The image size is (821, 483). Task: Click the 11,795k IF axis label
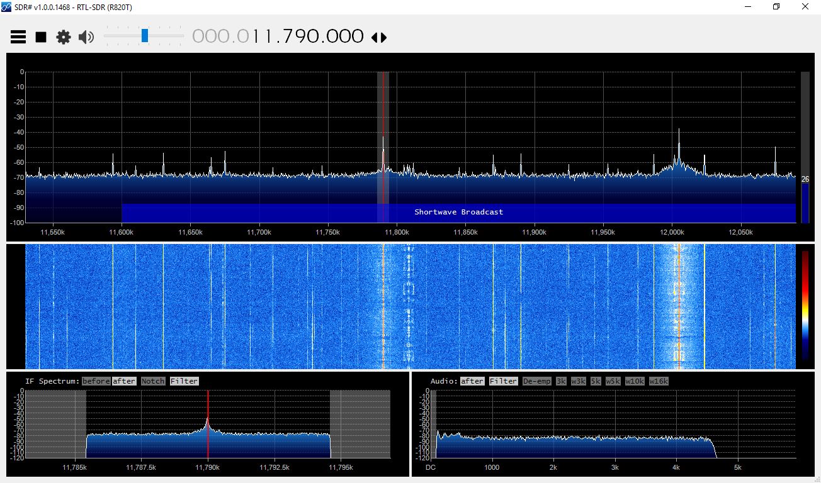341,467
